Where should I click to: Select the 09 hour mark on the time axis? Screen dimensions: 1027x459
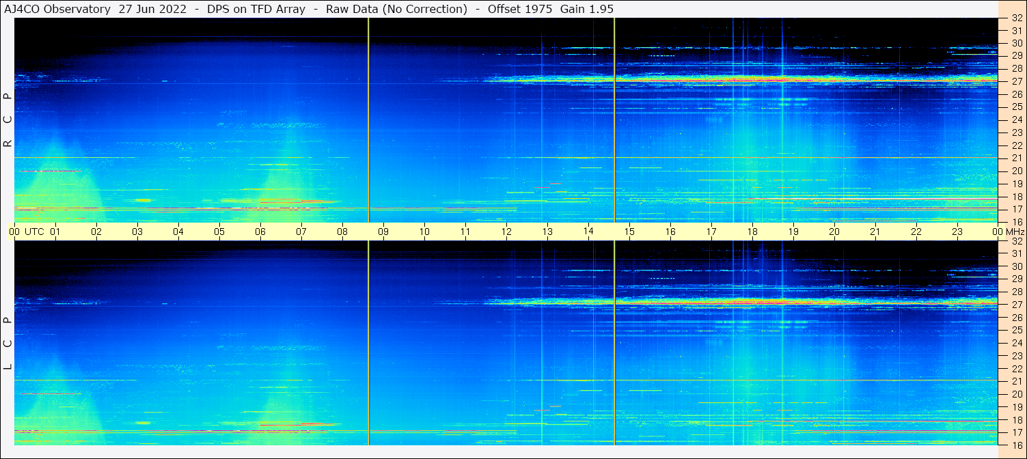[x=383, y=232]
